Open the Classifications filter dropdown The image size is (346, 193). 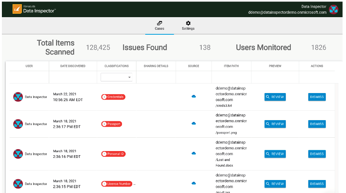tap(117, 77)
